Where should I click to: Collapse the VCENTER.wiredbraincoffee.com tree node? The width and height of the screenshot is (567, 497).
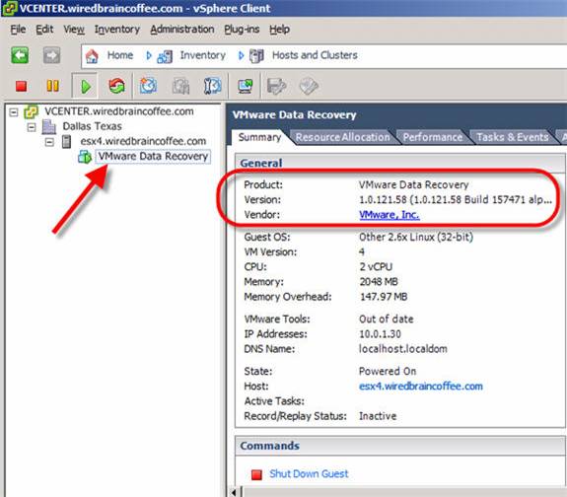[x=14, y=112]
